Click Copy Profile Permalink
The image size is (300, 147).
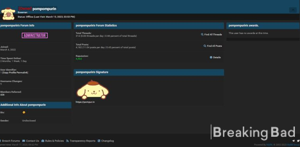(15, 73)
